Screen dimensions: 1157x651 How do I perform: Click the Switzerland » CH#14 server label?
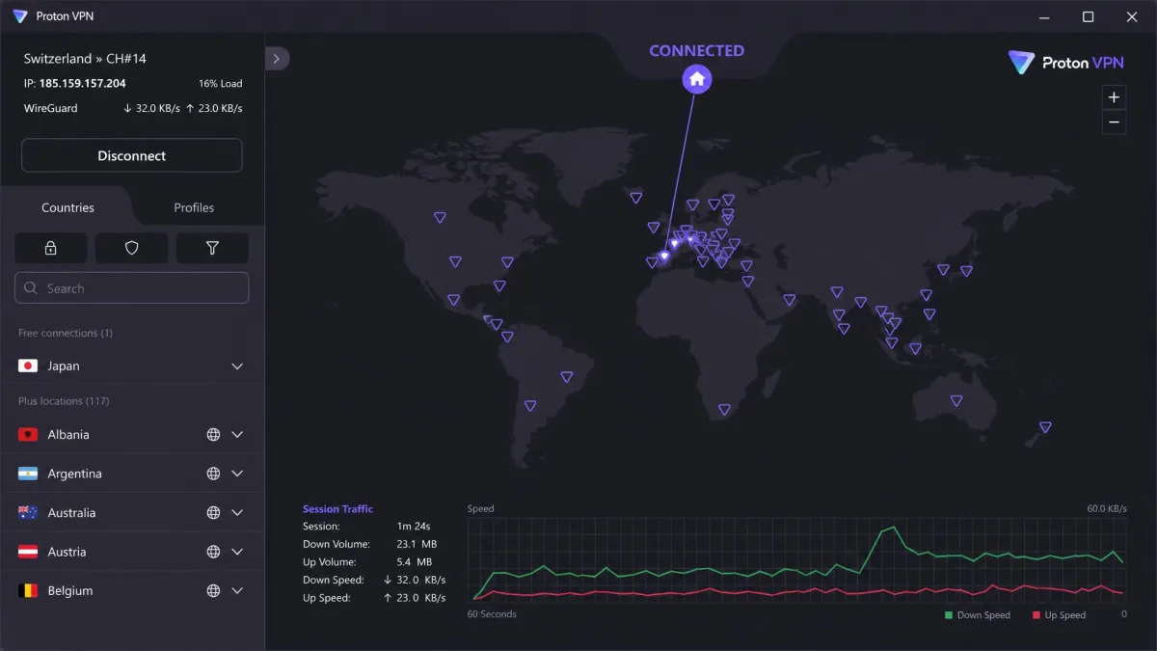pyautogui.click(x=85, y=59)
